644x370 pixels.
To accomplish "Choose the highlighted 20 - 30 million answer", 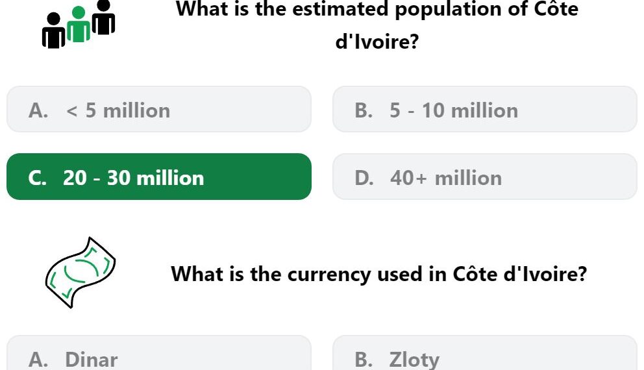I will pos(159,177).
